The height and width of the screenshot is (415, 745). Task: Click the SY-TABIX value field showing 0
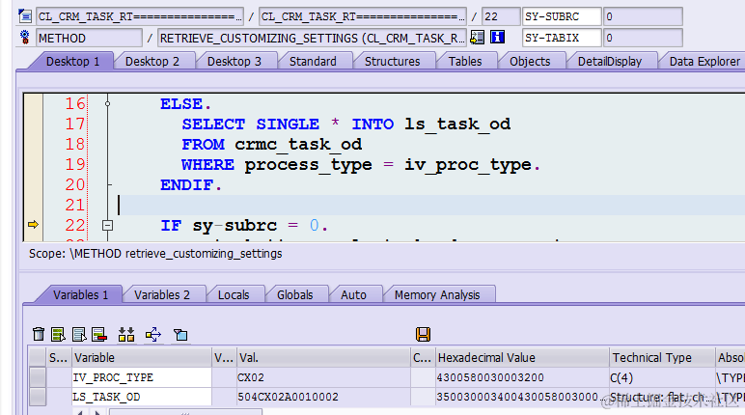[643, 38]
